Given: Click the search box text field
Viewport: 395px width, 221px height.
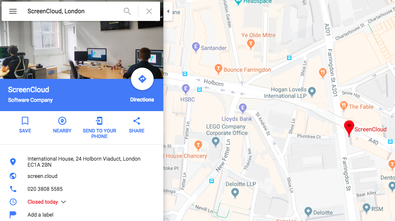Looking at the screenshot, I should [x=73, y=11].
